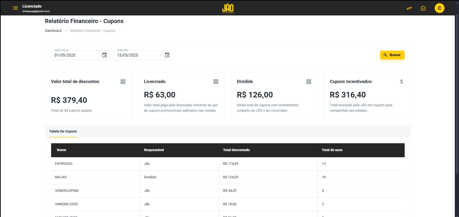Click list icon on Dividido card
459x217 pixels.
(309, 81)
